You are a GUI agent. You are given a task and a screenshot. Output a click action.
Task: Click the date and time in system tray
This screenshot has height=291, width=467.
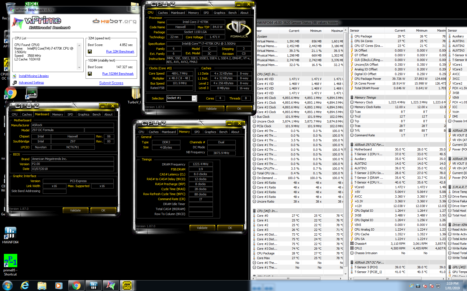(x=452, y=286)
